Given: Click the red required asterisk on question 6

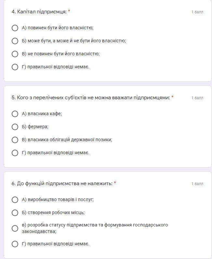Looking at the screenshot, I should (x=115, y=183).
